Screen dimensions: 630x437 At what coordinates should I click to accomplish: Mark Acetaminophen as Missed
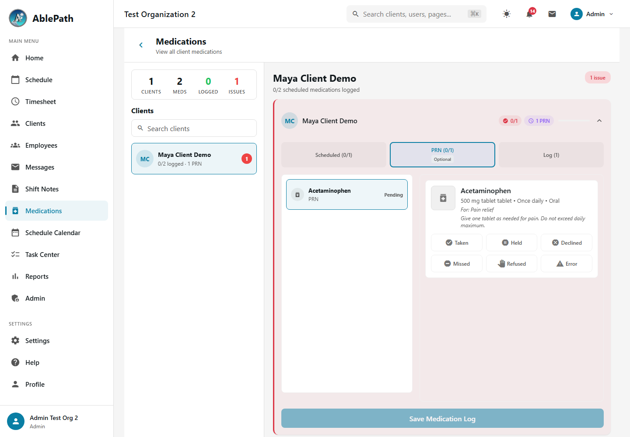tap(457, 264)
